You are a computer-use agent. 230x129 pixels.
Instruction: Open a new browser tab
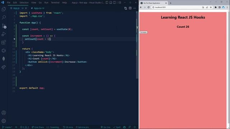click(x=170, y=3)
